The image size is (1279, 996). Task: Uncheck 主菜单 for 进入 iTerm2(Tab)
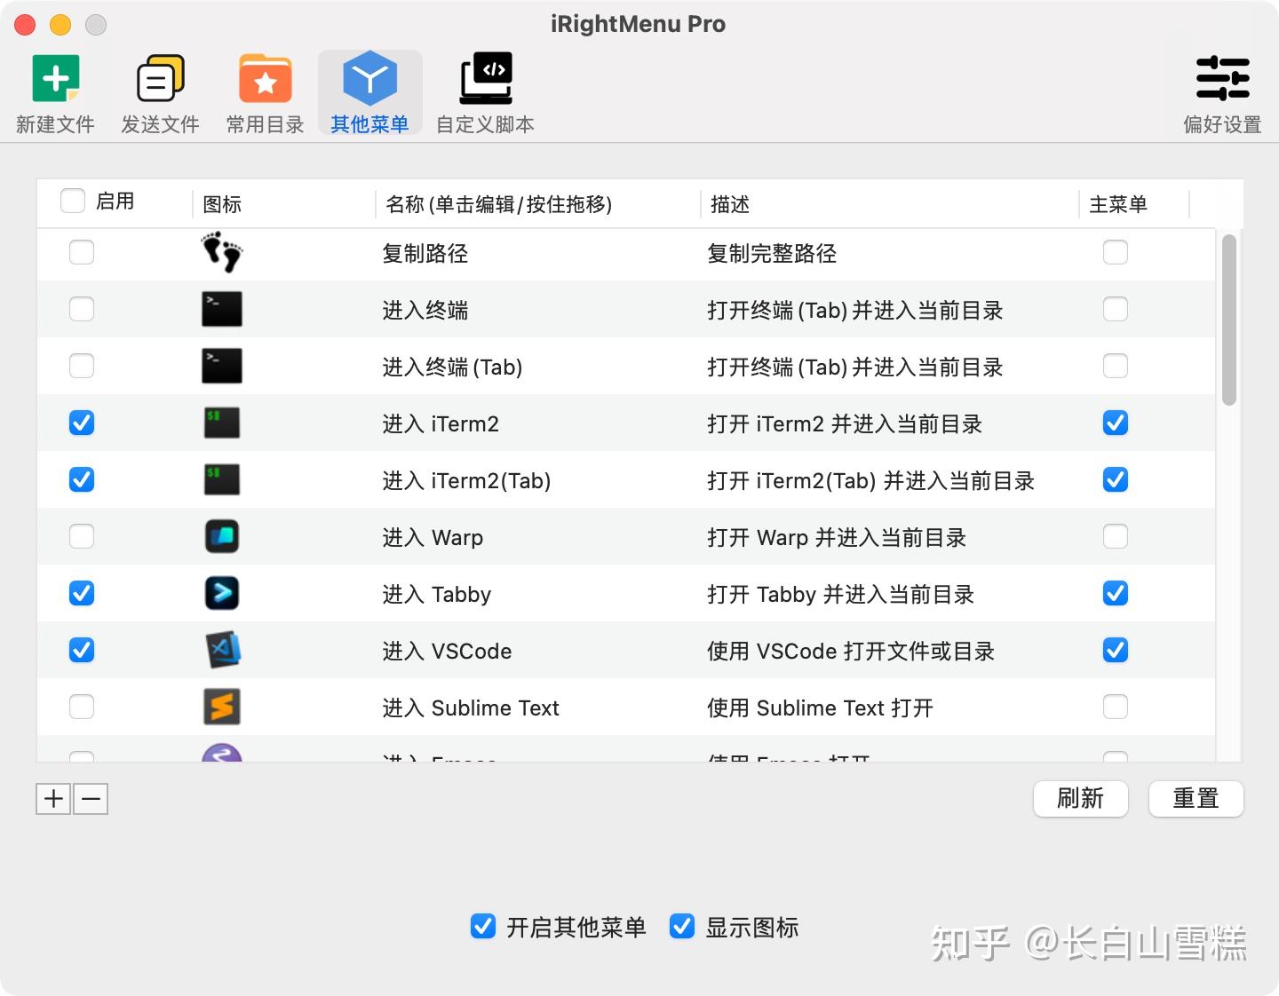tap(1116, 479)
